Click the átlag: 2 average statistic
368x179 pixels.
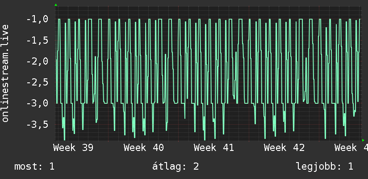(x=176, y=167)
